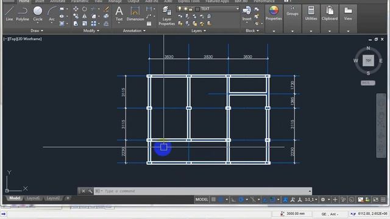Toggle annotation object visibility in status bar
The height and width of the screenshot is (219, 390).
(285, 200)
